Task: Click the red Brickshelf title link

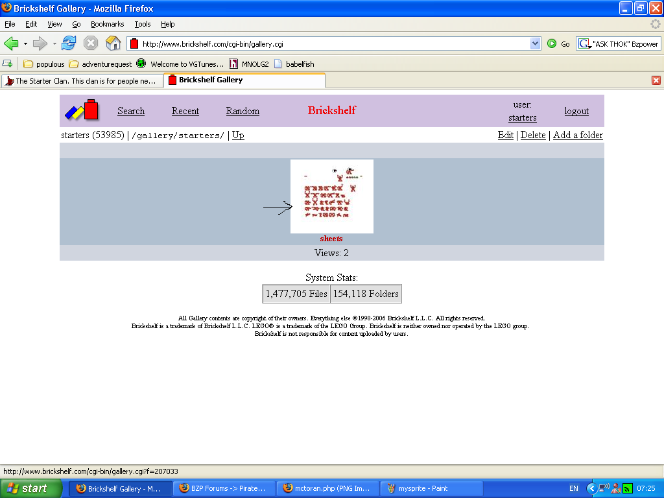Action: tap(331, 110)
